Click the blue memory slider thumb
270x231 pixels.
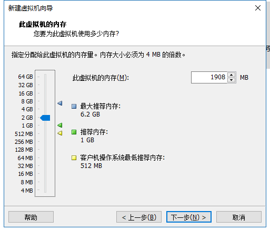tap(45, 118)
